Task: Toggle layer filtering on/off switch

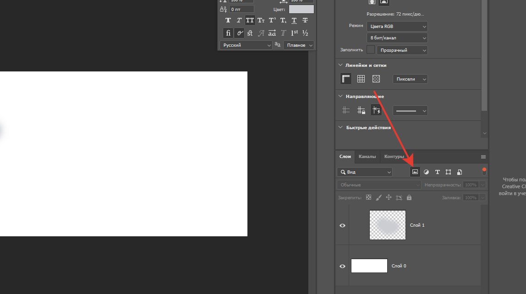Action: [484, 171]
